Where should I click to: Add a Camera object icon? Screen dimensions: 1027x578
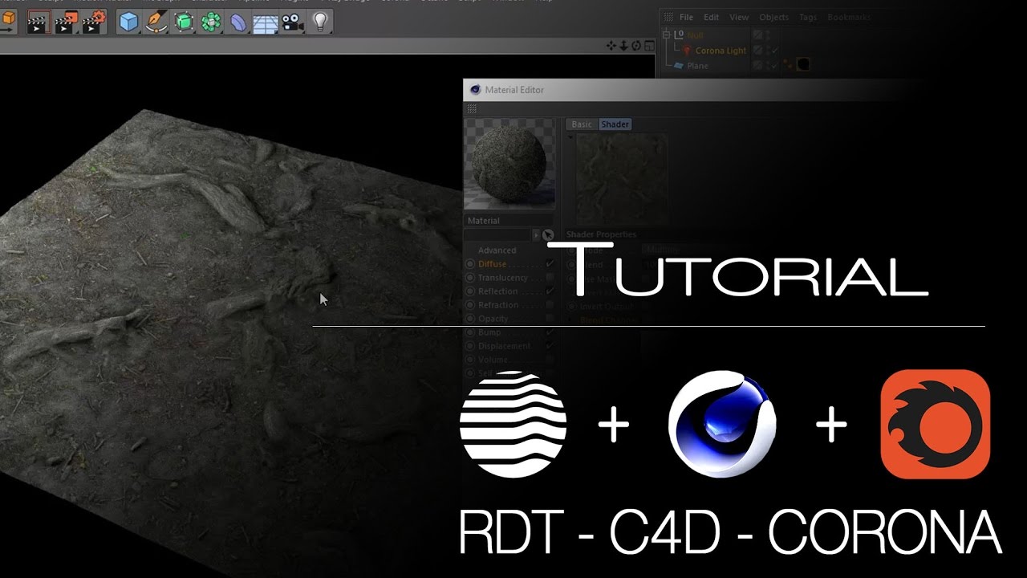pyautogui.click(x=293, y=22)
